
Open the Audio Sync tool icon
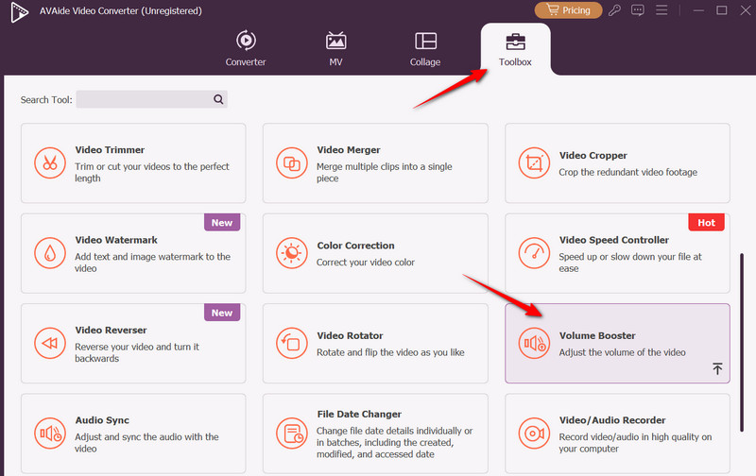pyautogui.click(x=50, y=433)
